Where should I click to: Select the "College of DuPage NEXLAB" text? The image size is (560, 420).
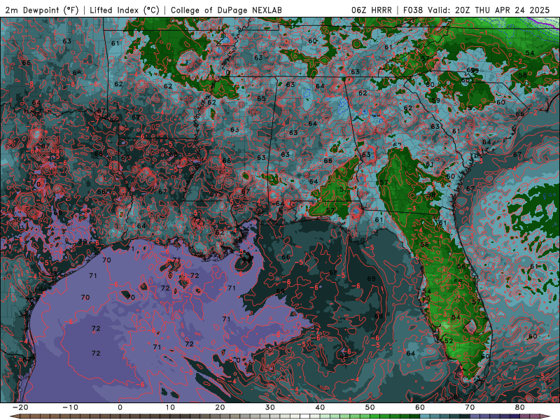226,10
